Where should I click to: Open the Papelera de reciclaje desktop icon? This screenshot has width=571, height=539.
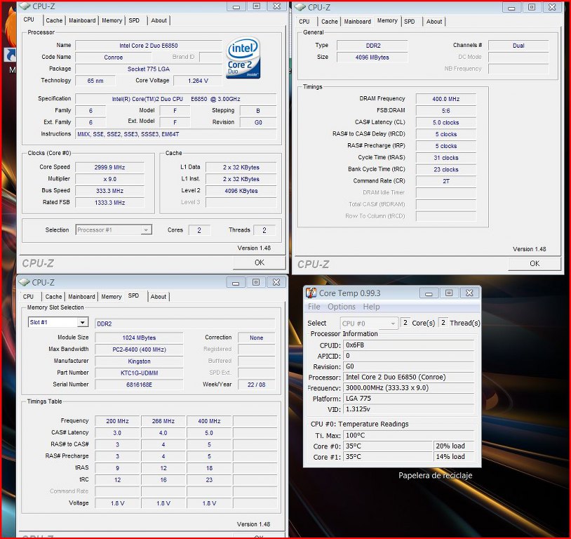(435, 475)
